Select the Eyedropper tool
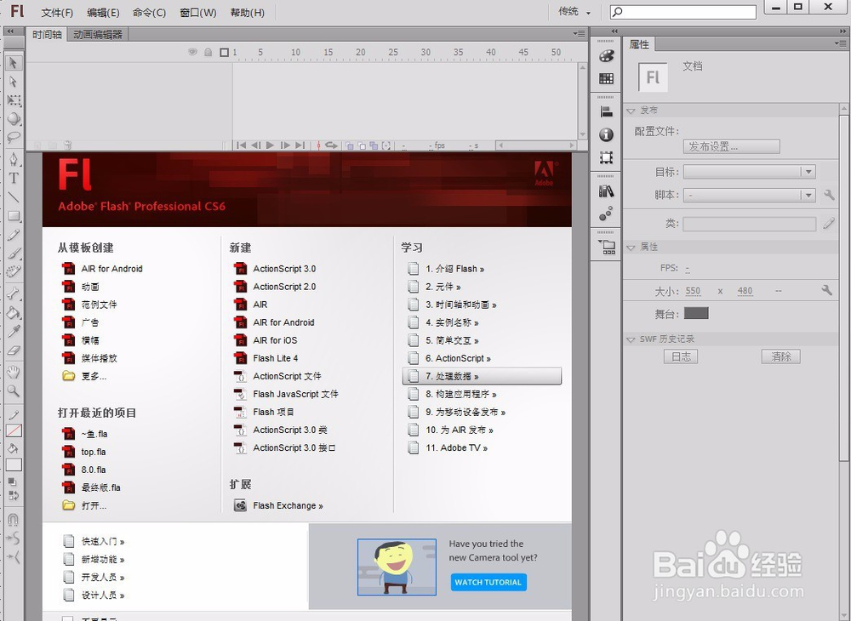 14,331
